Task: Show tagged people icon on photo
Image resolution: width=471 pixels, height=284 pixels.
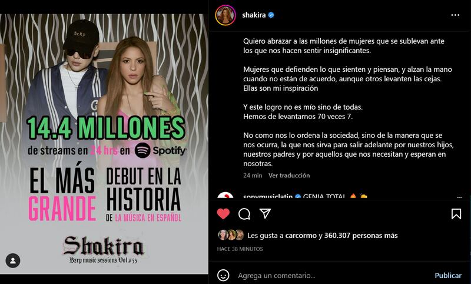Action: 13,261
